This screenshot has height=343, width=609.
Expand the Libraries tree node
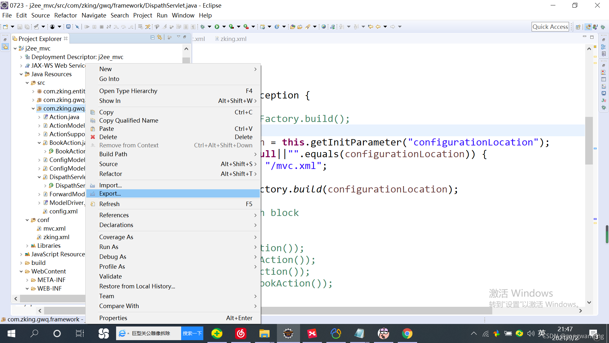[27, 245]
